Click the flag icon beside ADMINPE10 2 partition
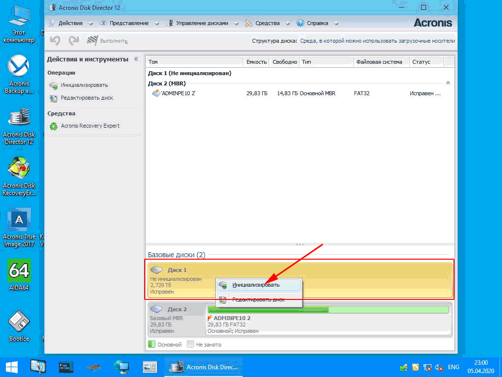Screen dimensions: 502x377 [210, 318]
